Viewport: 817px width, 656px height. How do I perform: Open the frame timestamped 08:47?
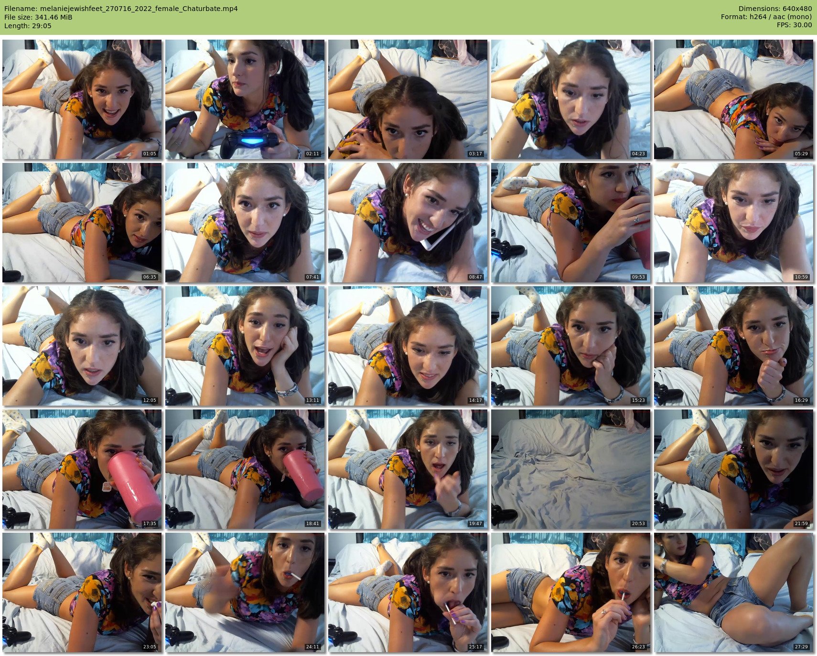coord(408,223)
